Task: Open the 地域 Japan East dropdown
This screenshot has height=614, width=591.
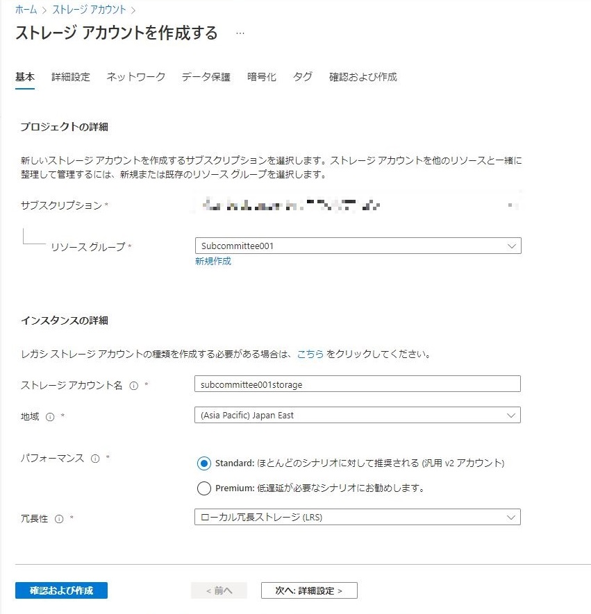Action: coord(358,415)
